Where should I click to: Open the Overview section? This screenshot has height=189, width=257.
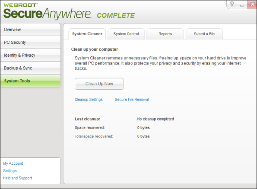(x=31, y=29)
